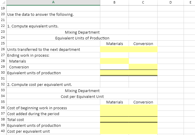Click 'Materials' header in row 25
The image size is (195, 135).
pyautogui.click(x=115, y=44)
